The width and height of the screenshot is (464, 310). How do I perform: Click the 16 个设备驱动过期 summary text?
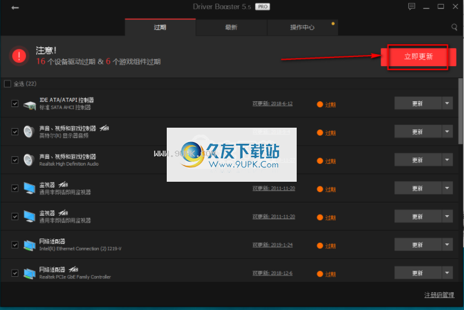66,62
